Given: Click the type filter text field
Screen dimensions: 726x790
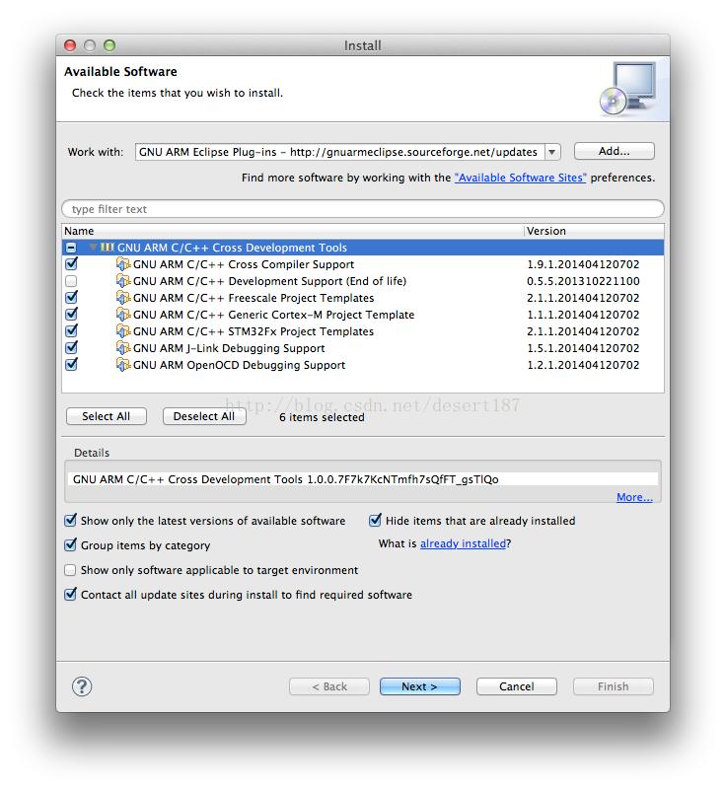Looking at the screenshot, I should click(363, 208).
